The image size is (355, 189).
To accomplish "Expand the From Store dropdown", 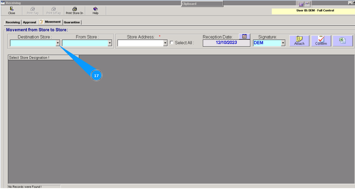I will [x=110, y=43].
